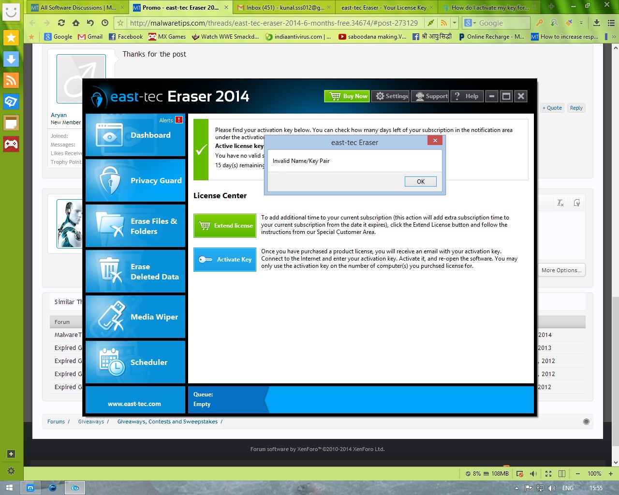The image size is (619, 495).
Task: Open the Windows Start button
Action: [x=9, y=488]
